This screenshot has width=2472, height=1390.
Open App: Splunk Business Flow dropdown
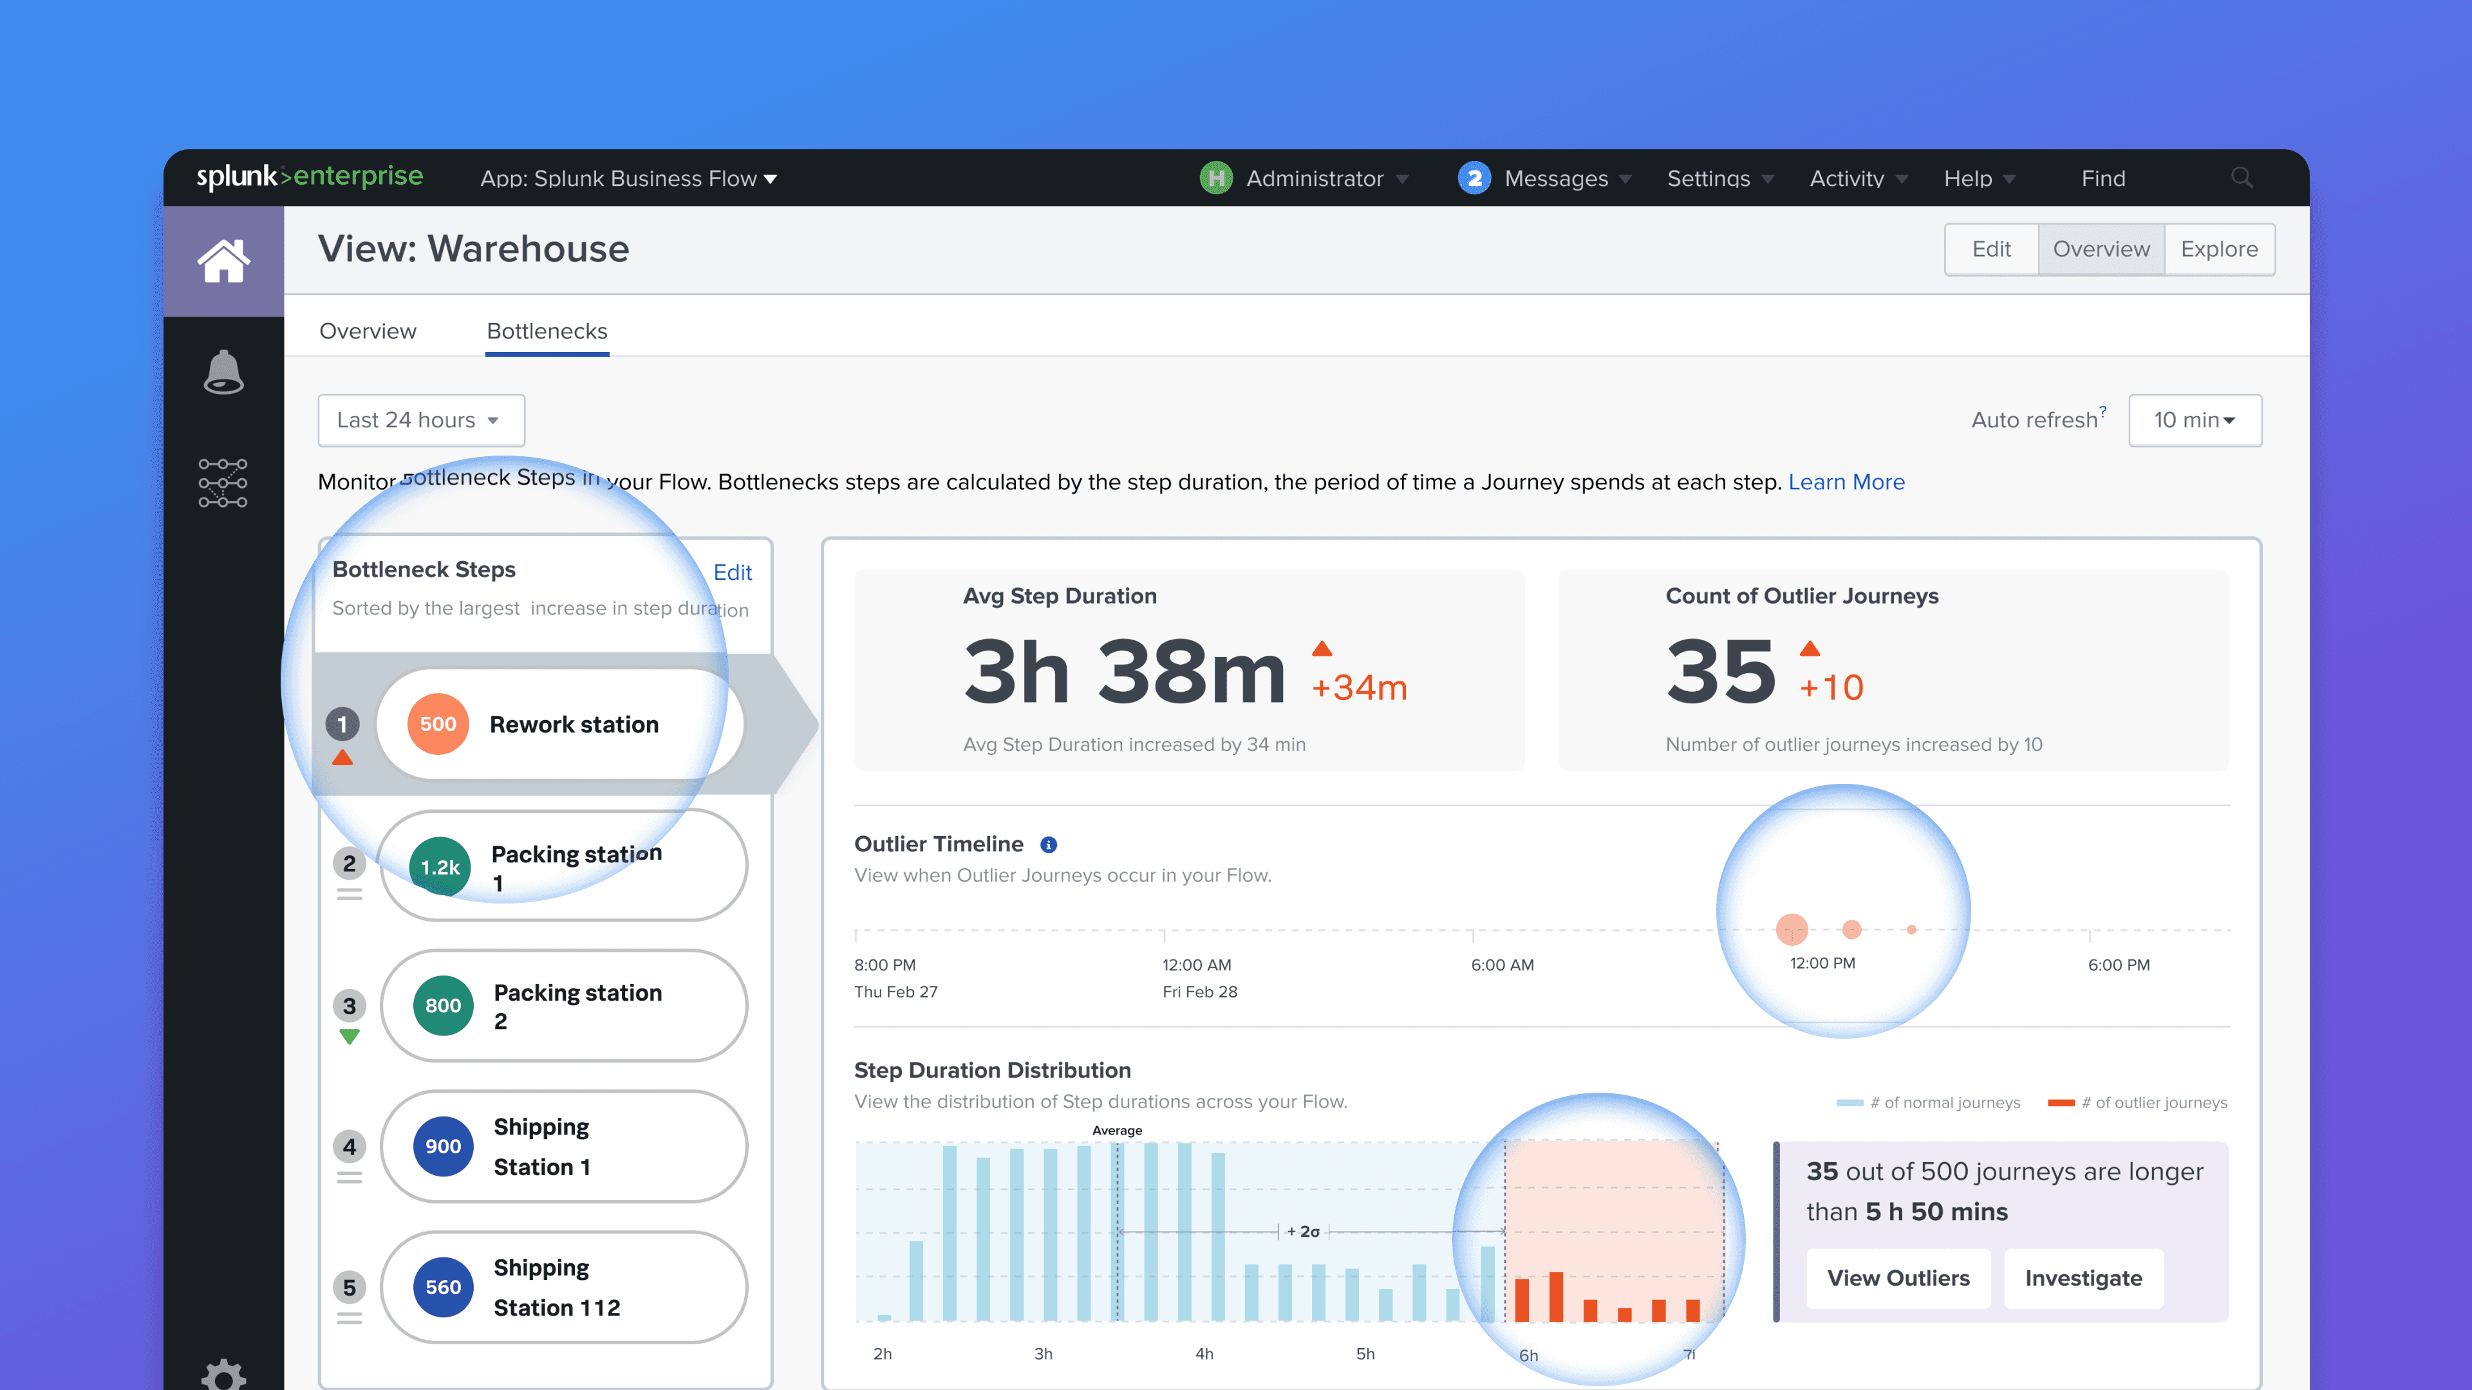[x=628, y=178]
